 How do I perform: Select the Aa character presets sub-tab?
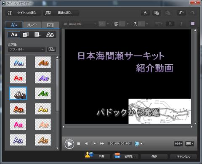[x=14, y=34]
